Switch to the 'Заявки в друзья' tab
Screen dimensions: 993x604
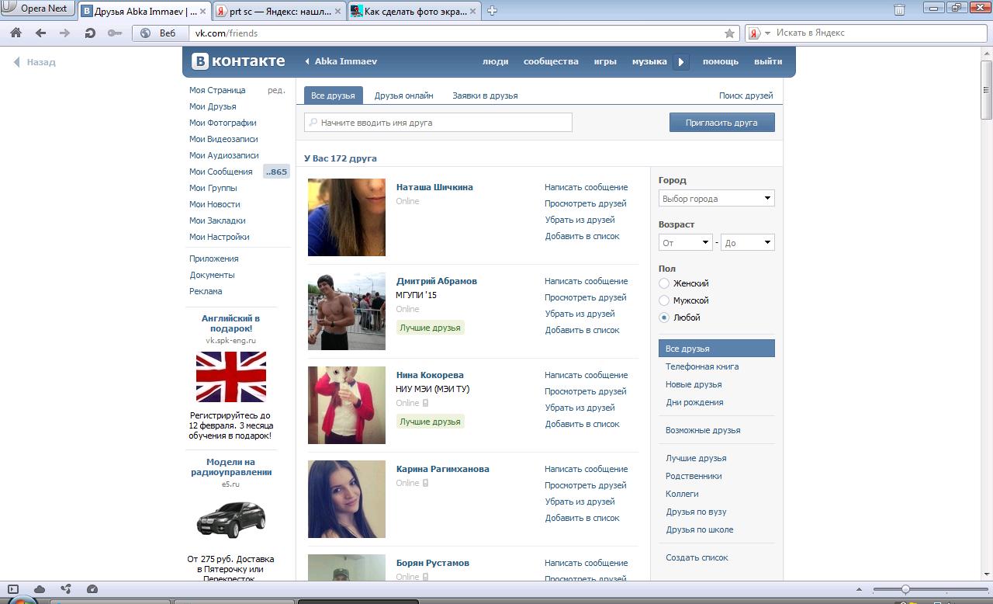pos(485,95)
